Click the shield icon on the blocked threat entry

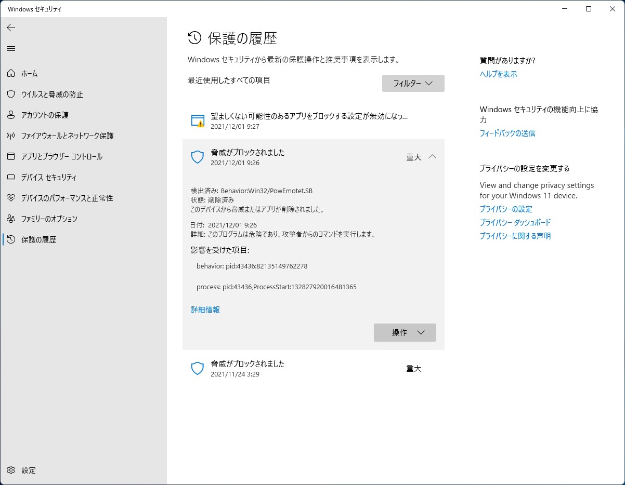197,157
